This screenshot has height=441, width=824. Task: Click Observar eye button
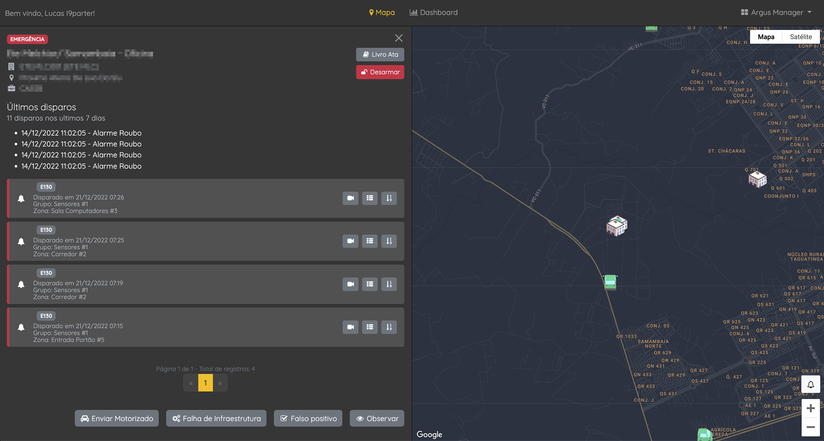pos(377,418)
